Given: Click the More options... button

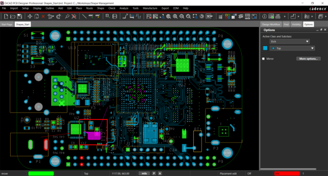Looking at the screenshot, I should coord(308,59).
